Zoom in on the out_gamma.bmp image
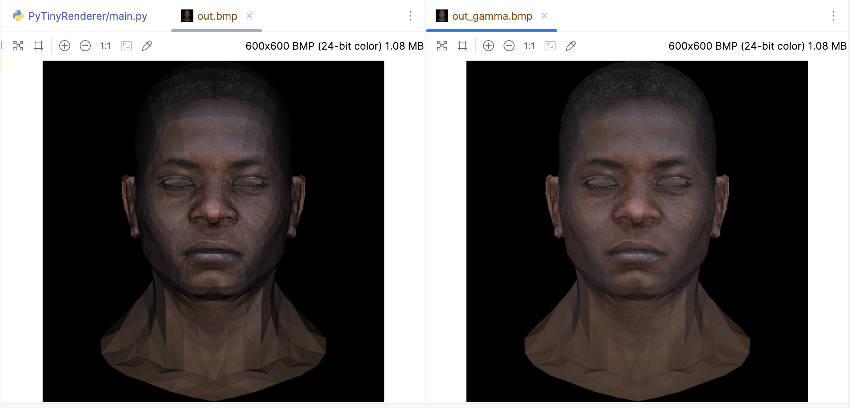 (489, 46)
